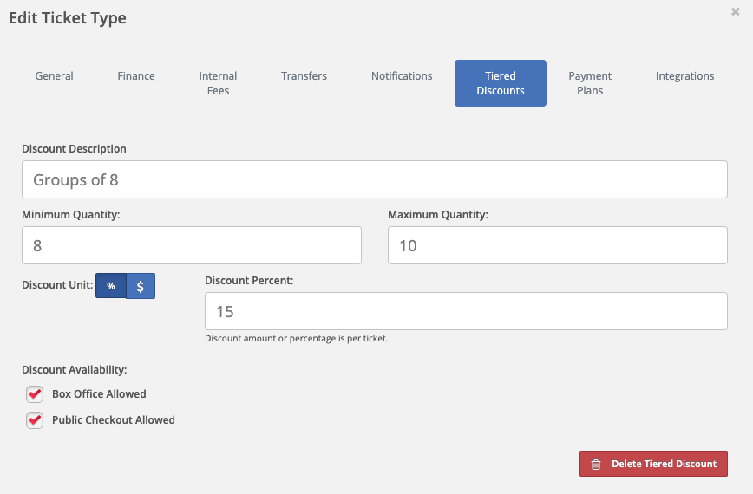
Task: Click the Discount Percent input field
Action: pyautogui.click(x=466, y=311)
